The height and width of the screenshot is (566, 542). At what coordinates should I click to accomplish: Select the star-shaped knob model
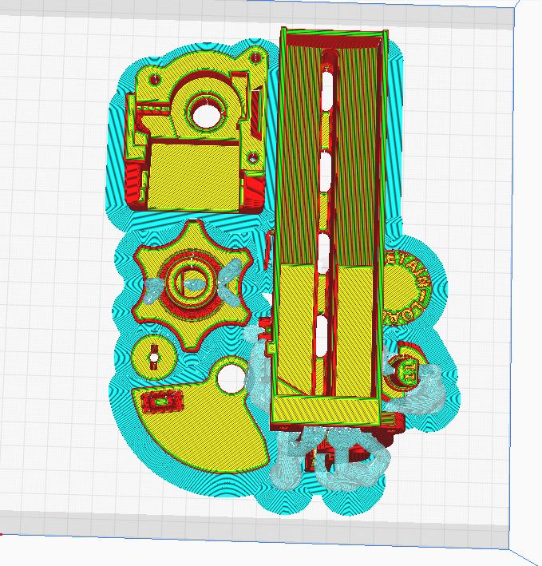point(192,285)
